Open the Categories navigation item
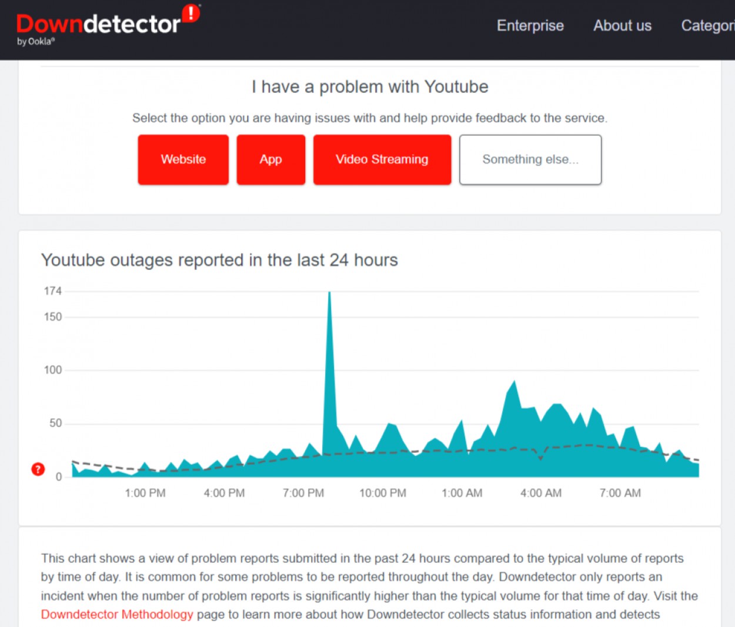 [707, 26]
